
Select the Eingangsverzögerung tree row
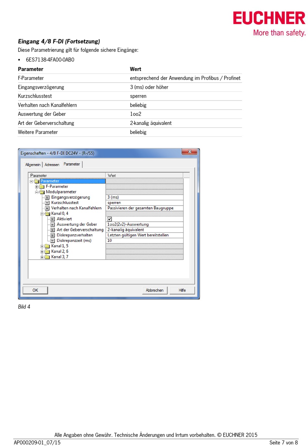[x=71, y=197]
